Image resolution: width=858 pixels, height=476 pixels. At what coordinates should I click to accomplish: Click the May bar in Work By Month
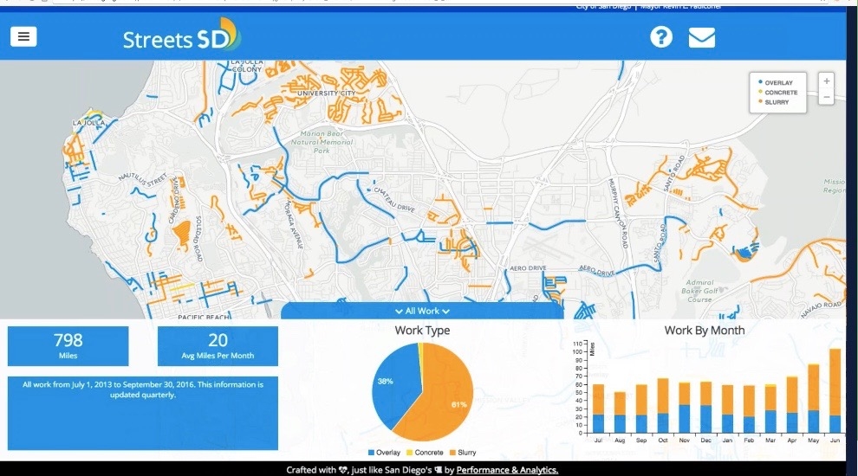pyautogui.click(x=814, y=398)
